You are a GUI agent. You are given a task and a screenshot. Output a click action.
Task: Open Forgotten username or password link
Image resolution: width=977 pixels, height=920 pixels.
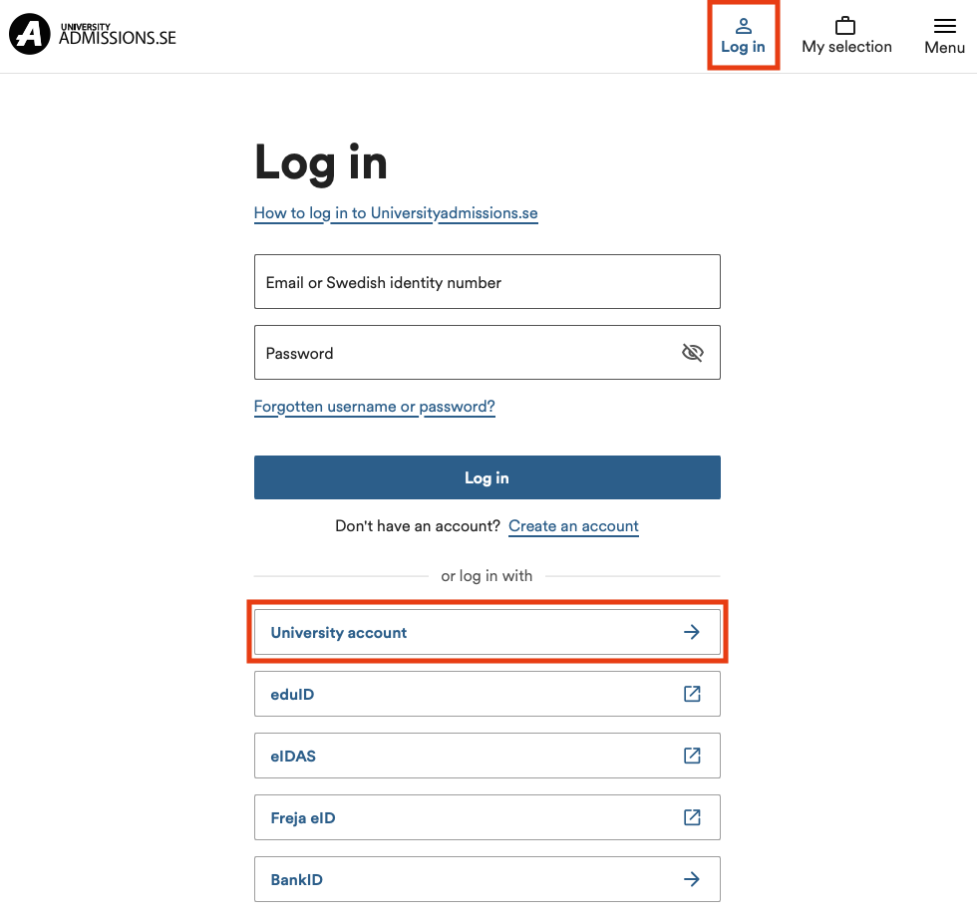375,407
